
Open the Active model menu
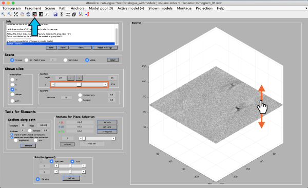[x=130, y=8]
